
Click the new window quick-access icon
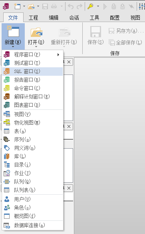point(17,6)
